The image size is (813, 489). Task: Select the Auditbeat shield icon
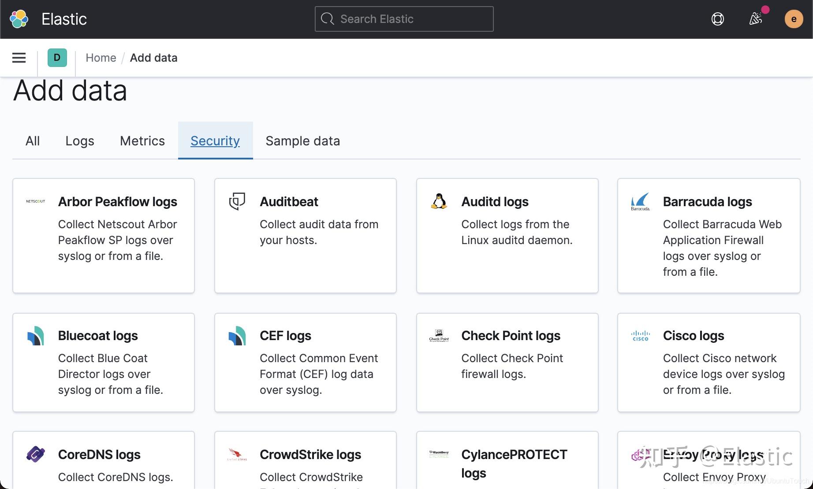[236, 201]
